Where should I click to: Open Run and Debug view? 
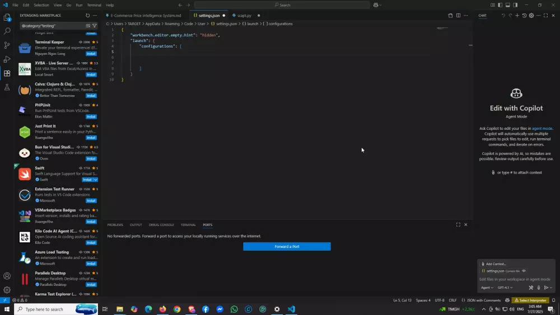pos(7,59)
